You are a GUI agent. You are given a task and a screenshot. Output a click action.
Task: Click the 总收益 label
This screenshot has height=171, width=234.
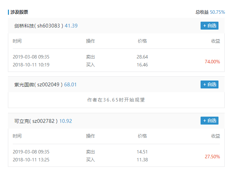[202, 12]
